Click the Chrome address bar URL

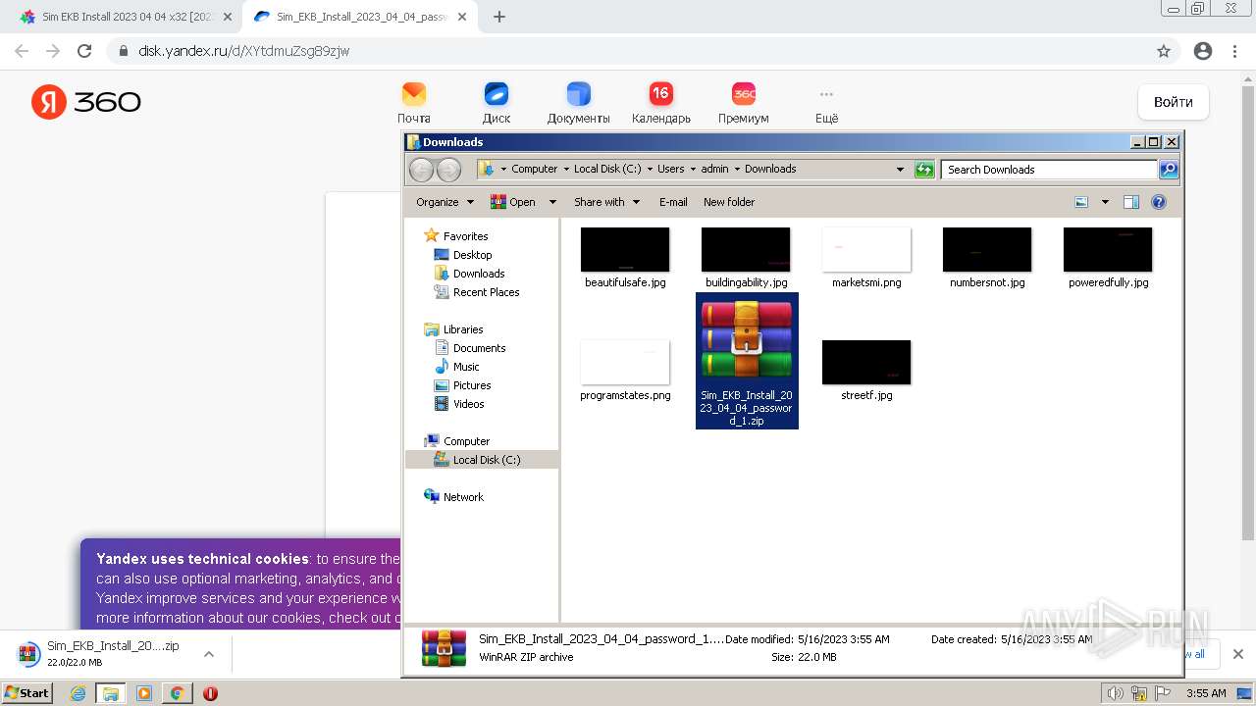[x=244, y=51]
